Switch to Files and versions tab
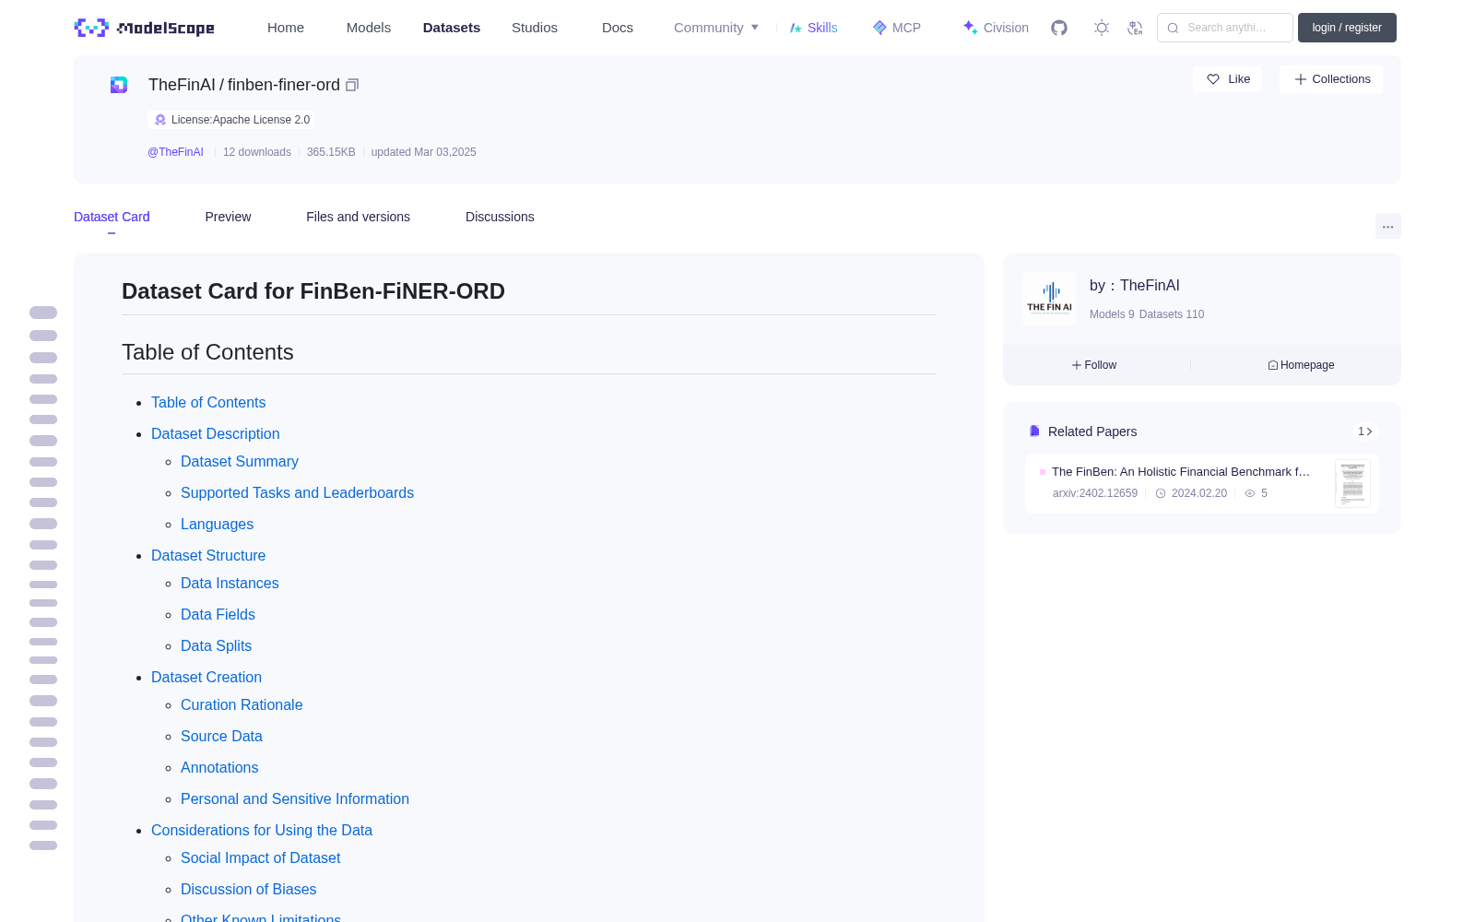The image size is (1475, 922). pos(358,217)
